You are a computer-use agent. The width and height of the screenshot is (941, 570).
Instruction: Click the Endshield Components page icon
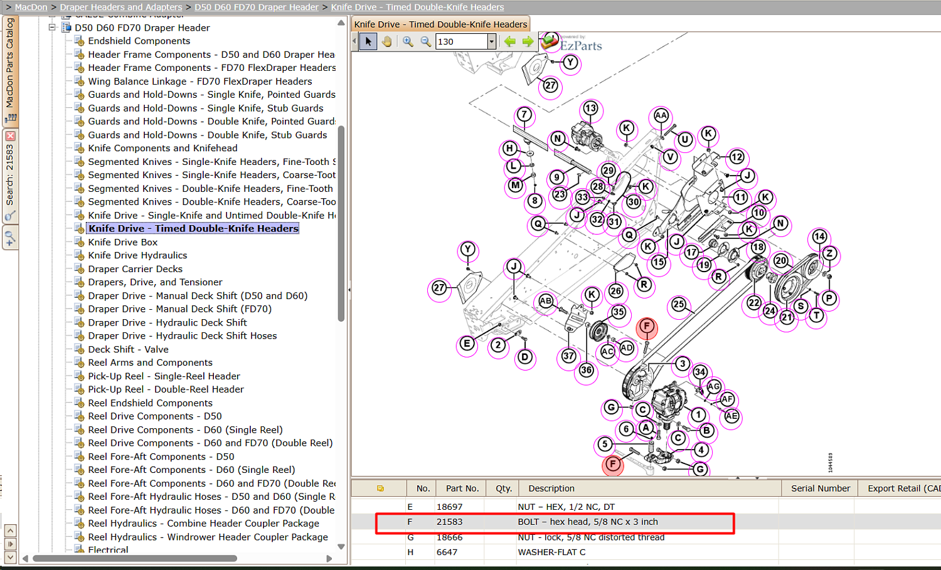coord(80,41)
